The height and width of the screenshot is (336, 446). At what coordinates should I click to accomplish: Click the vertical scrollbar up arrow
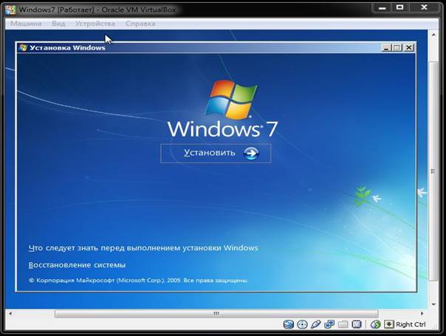[433, 35]
